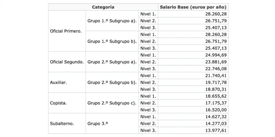Select the salary value 13.977,61
The width and height of the screenshot is (275, 137).
pos(216,130)
